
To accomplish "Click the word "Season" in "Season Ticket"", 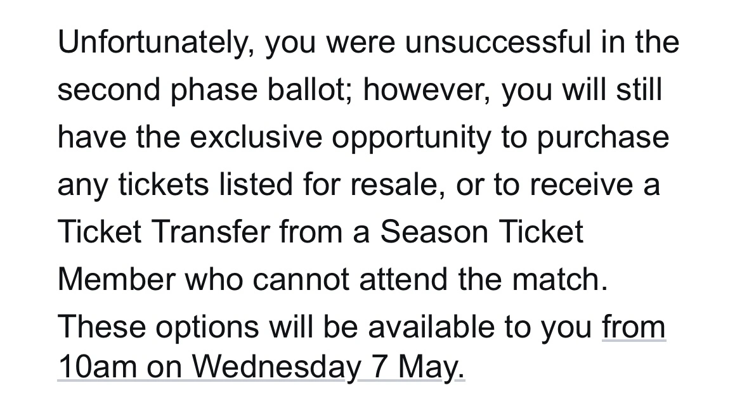I will (x=433, y=232).
